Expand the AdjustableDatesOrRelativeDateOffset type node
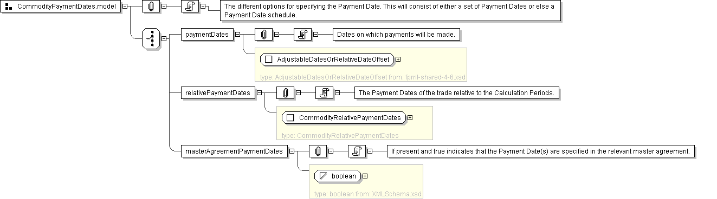717x199 pixels. click(x=398, y=59)
